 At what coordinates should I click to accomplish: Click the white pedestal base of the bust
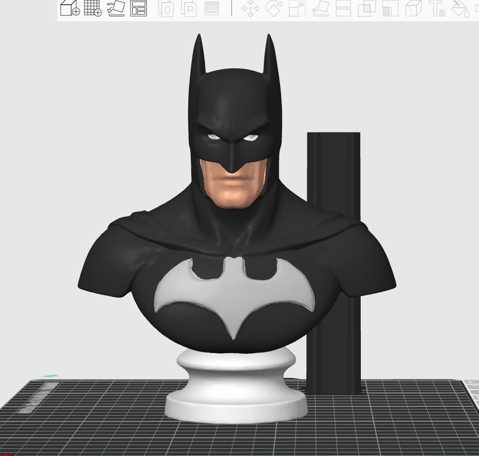[x=236, y=386]
